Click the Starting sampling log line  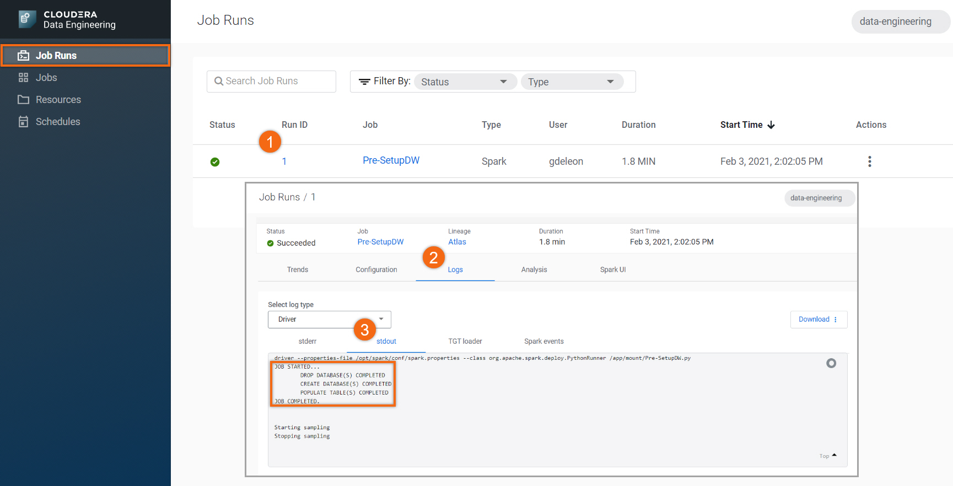[x=302, y=428]
